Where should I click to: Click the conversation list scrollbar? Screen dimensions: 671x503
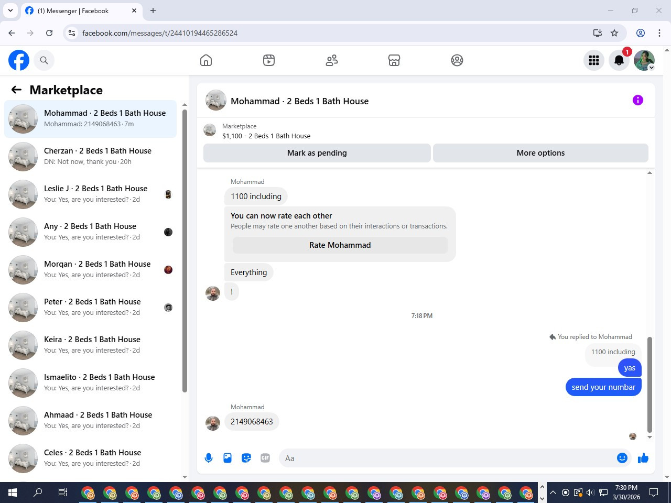185,250
